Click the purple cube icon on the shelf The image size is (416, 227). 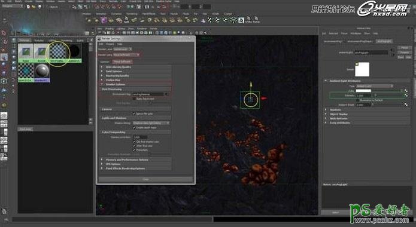point(104,20)
